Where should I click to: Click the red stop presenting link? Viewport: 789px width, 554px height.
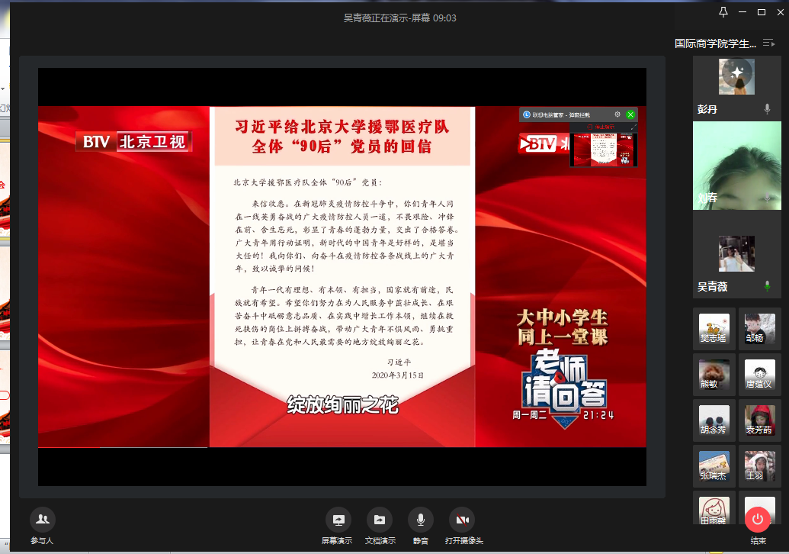tap(605, 127)
